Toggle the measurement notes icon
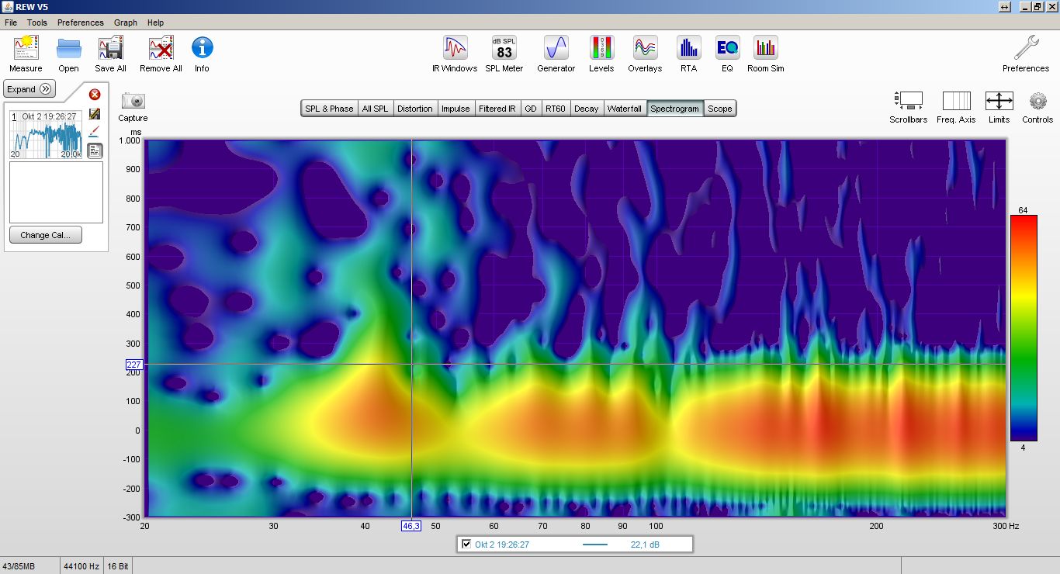 click(95, 150)
